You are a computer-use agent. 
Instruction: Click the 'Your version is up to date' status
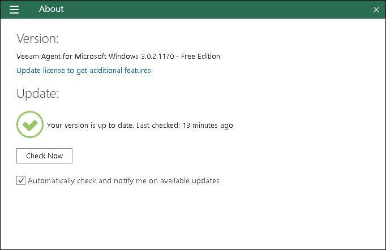(140, 126)
